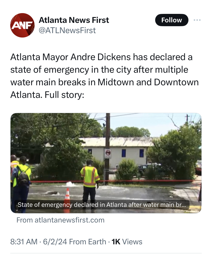Open the @ATLNewsFirst handle

click(67, 30)
